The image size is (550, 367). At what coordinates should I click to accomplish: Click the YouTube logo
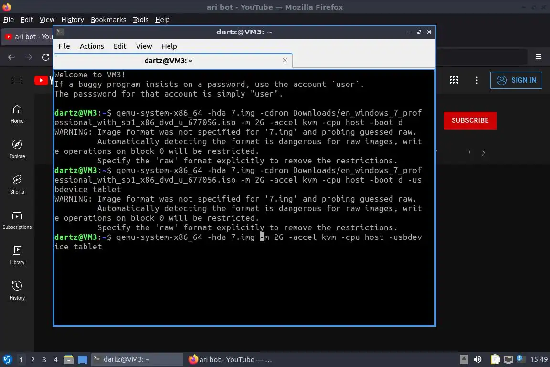coord(43,80)
